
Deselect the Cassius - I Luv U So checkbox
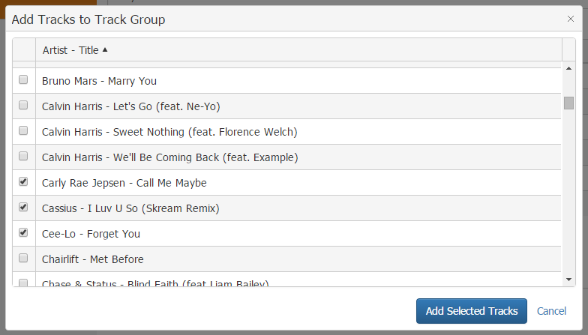(23, 207)
